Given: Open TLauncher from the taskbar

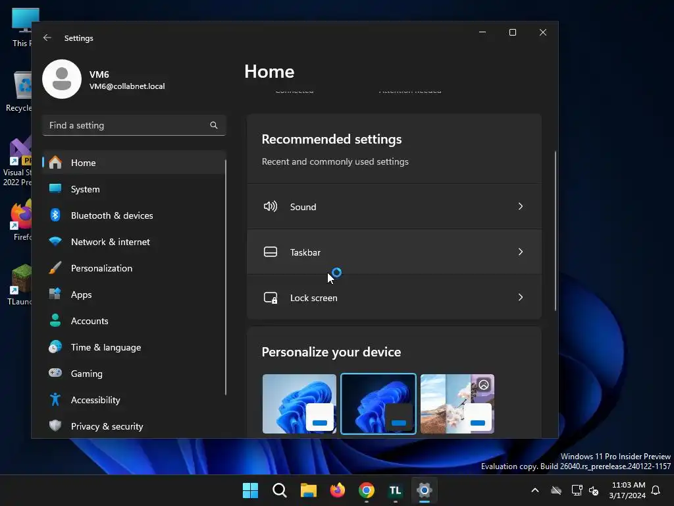Looking at the screenshot, I should click(x=395, y=490).
